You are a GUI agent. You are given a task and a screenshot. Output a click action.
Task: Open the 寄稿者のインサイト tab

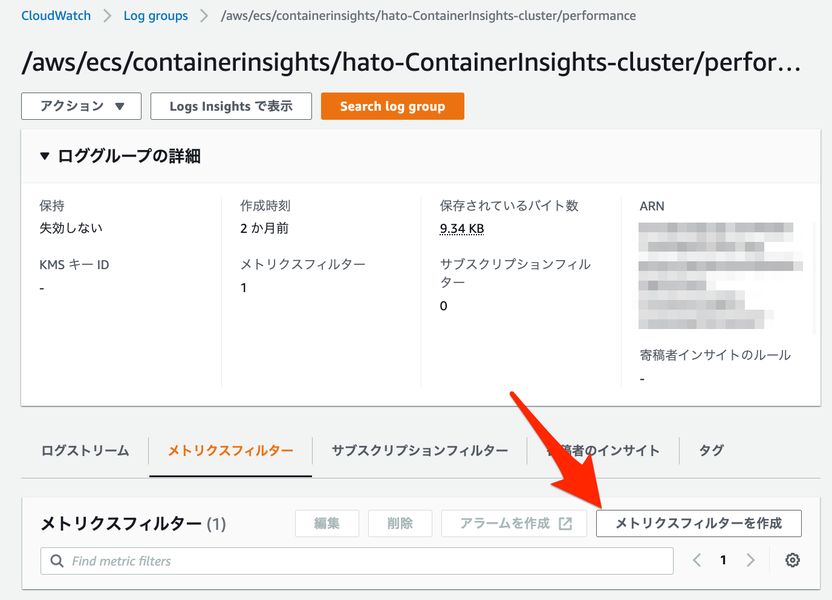(603, 451)
